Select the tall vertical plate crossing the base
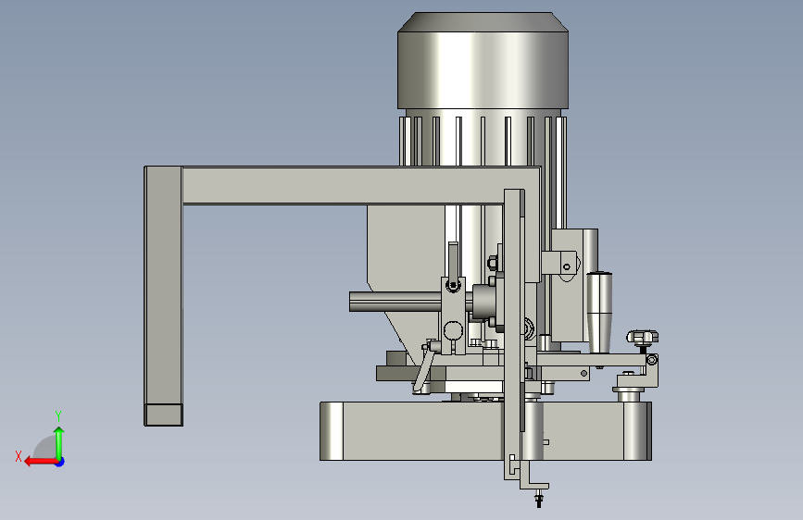The image size is (803, 520). pyautogui.click(x=514, y=333)
